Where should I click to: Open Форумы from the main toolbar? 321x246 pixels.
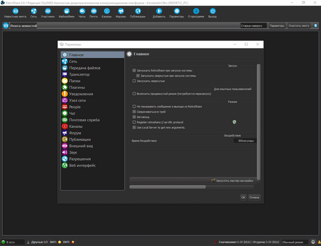click(x=121, y=13)
